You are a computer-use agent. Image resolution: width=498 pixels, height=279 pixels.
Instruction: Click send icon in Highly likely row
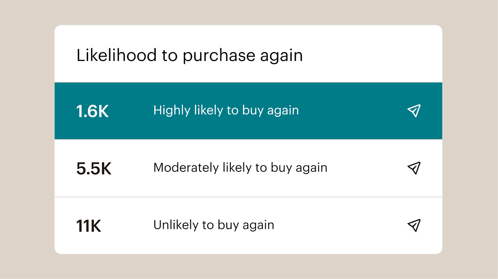click(414, 111)
